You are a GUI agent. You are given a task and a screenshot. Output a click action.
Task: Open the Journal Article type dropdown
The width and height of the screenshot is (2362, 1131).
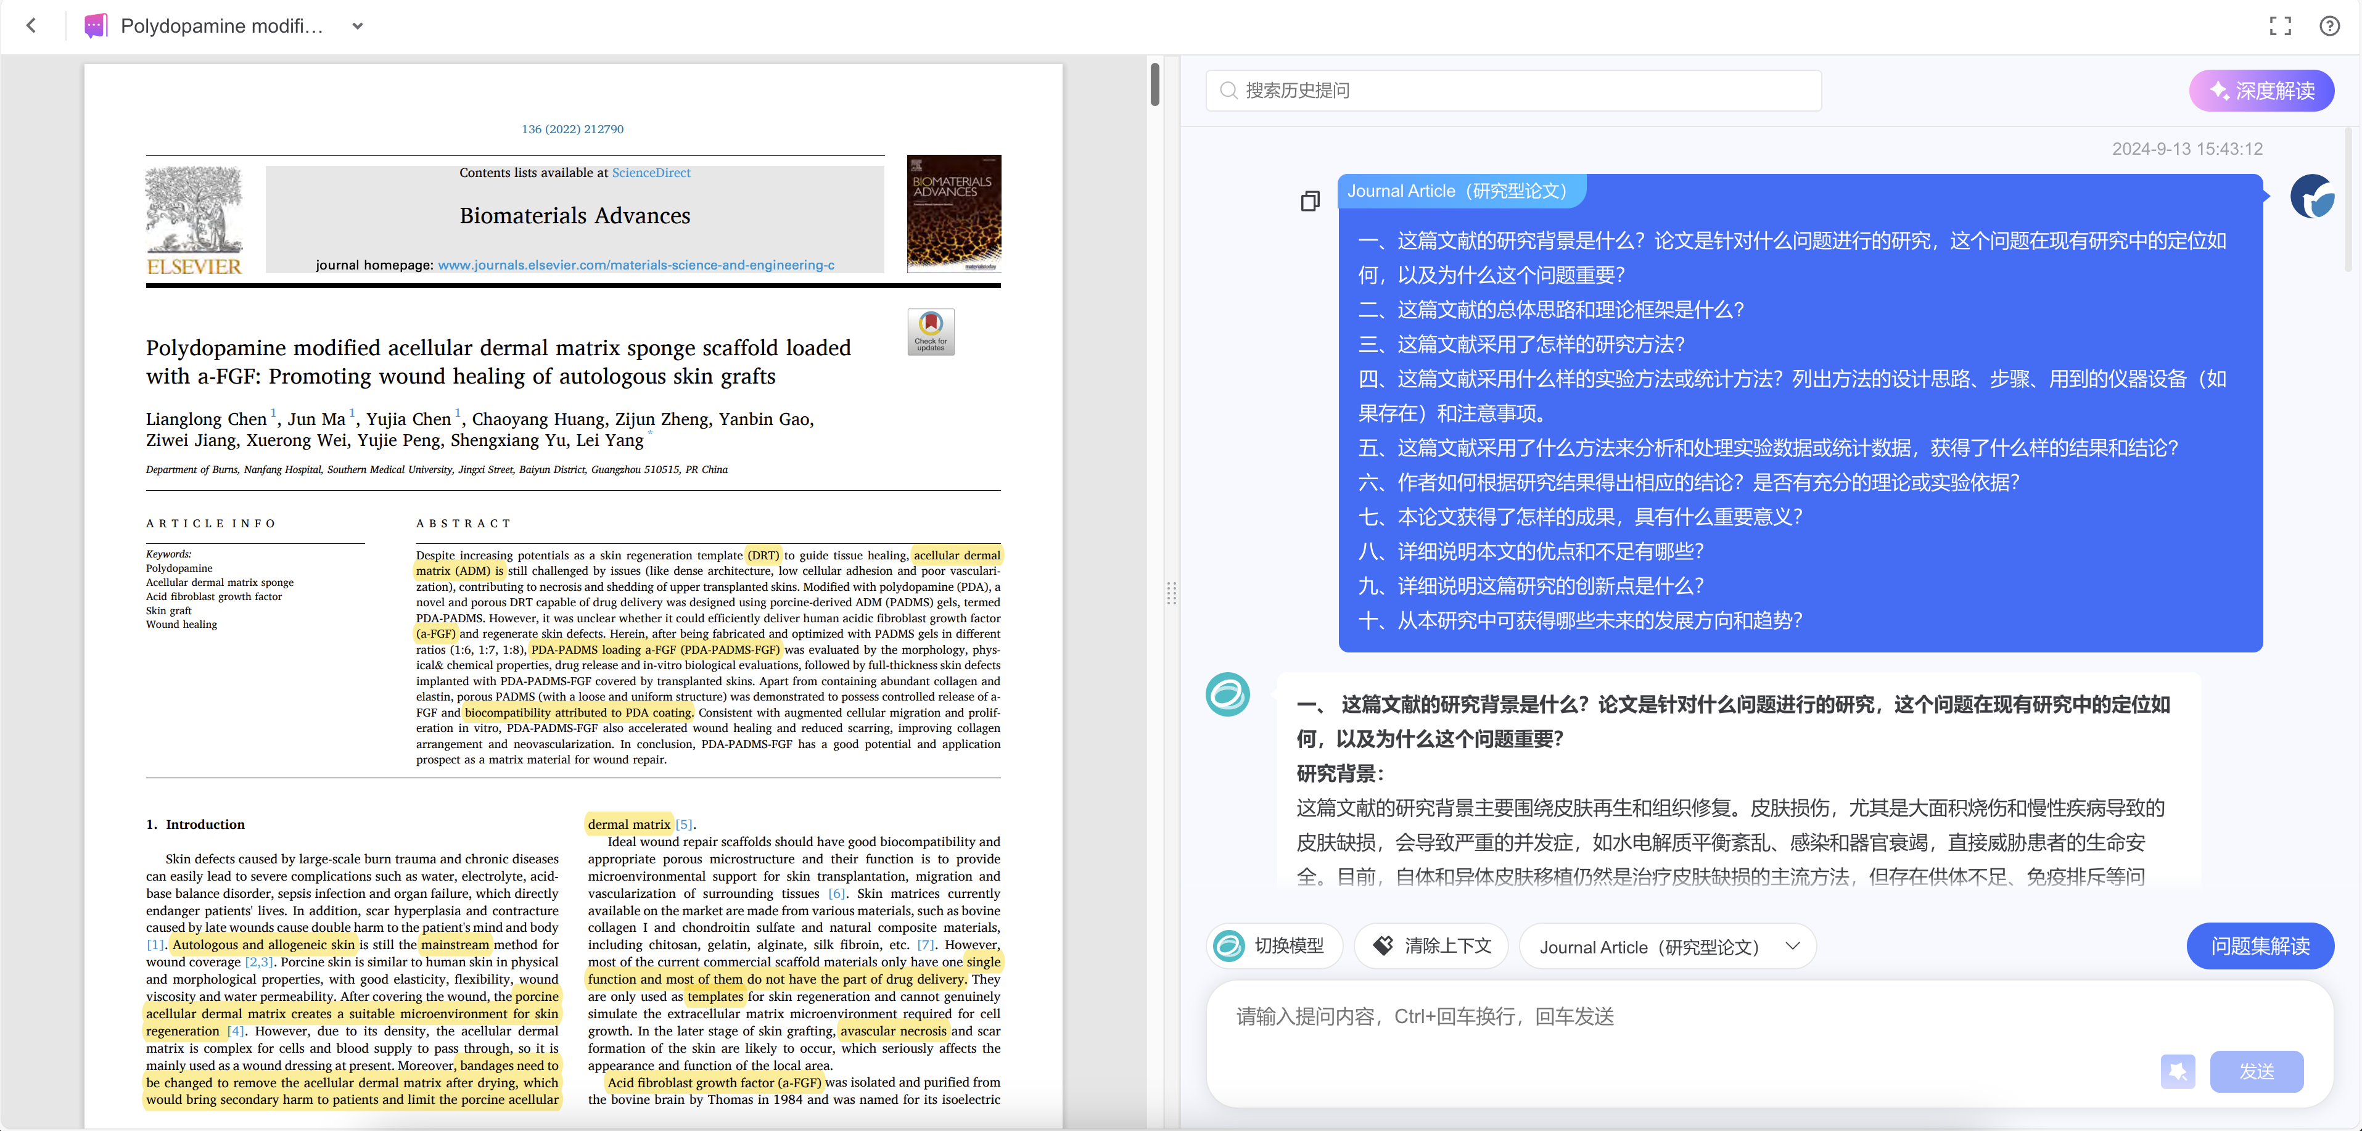(1667, 947)
